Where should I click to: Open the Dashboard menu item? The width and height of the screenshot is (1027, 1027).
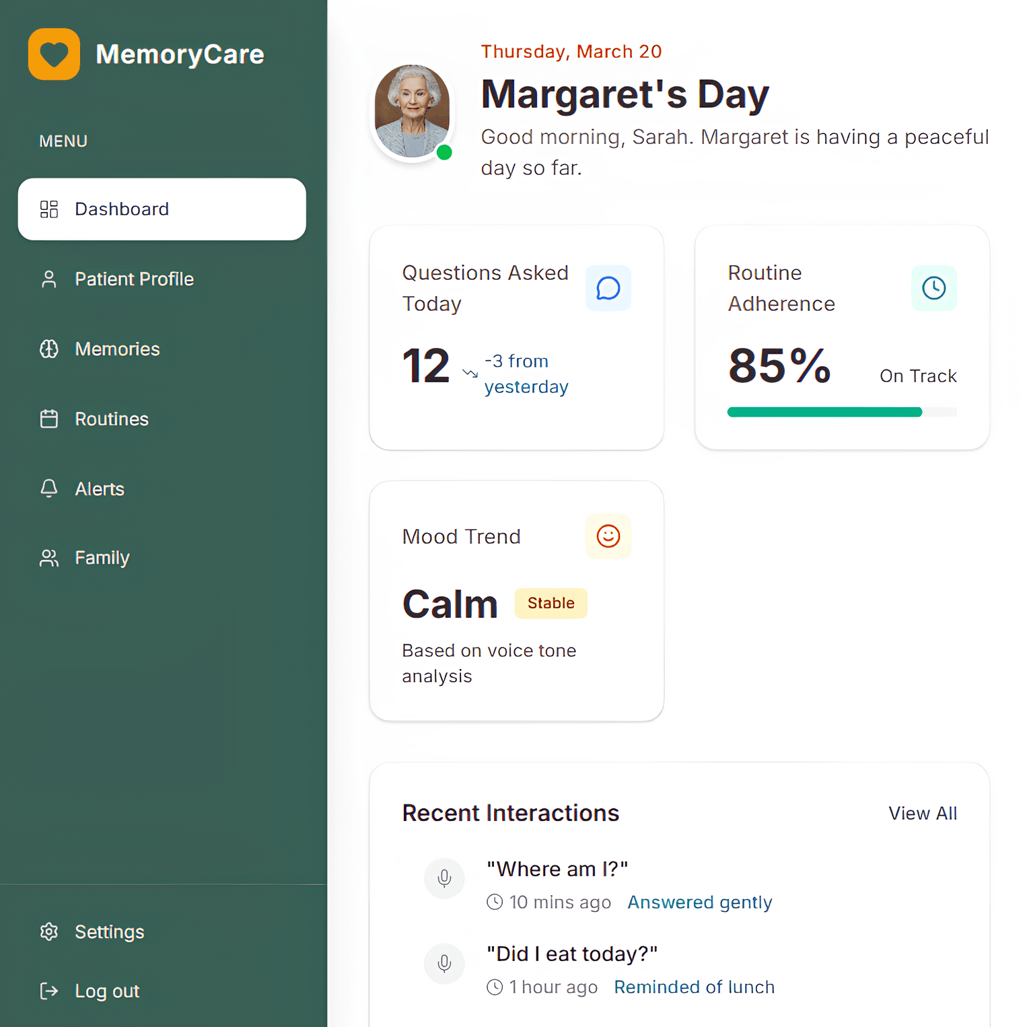pos(162,209)
